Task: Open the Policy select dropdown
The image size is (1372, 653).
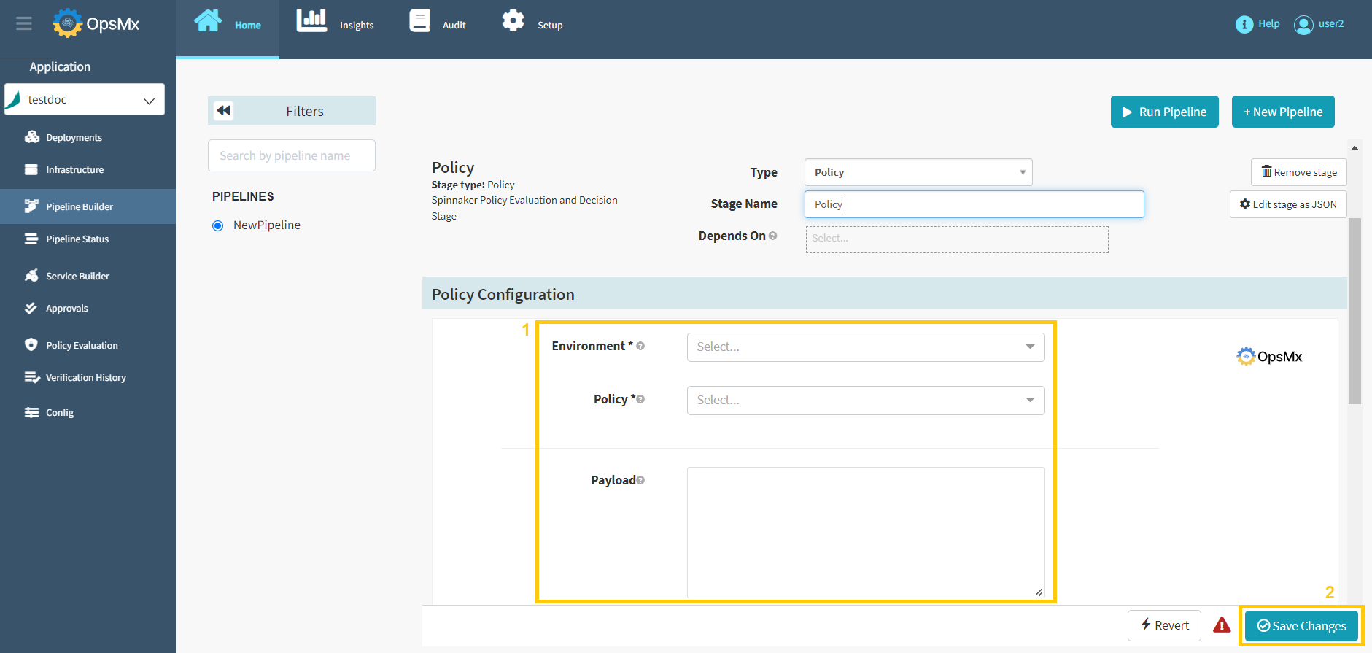Action: (865, 401)
